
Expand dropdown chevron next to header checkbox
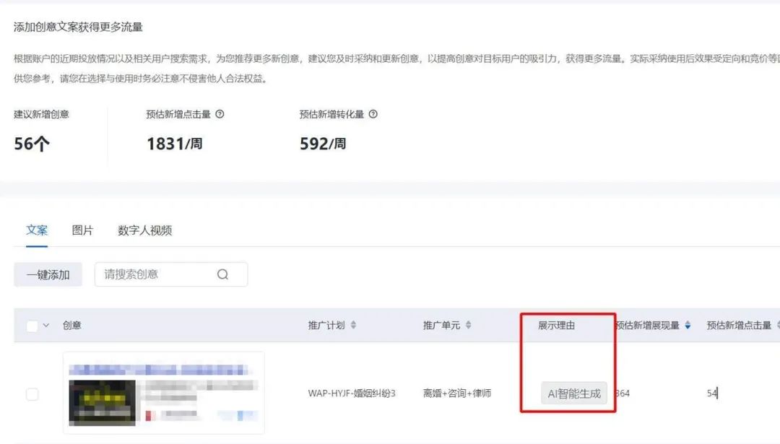point(46,326)
